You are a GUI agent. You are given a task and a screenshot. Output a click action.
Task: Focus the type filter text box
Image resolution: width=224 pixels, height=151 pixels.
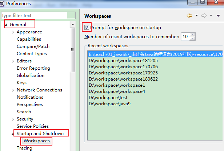38,15
